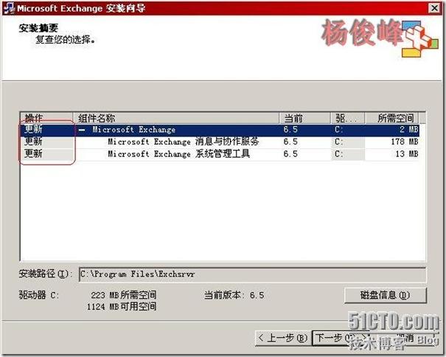446x357 pixels.
Task: Click 223 MB 所需空间 text
Action: tap(124, 295)
